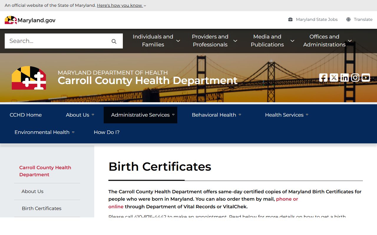377x235 pixels.
Task: Open Offices and Administrations section
Action: click(324, 41)
